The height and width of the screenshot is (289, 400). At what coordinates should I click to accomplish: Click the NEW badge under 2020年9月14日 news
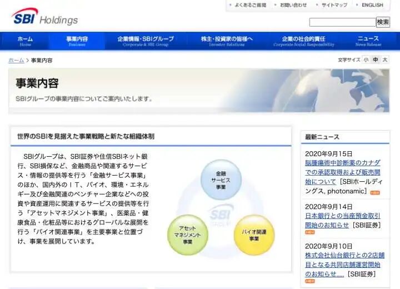[x=310, y=232]
